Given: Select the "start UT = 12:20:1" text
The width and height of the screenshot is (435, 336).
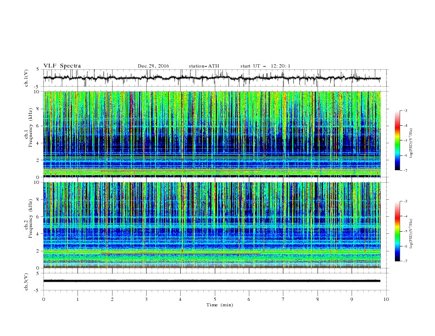Looking at the screenshot, I should pos(265,66).
